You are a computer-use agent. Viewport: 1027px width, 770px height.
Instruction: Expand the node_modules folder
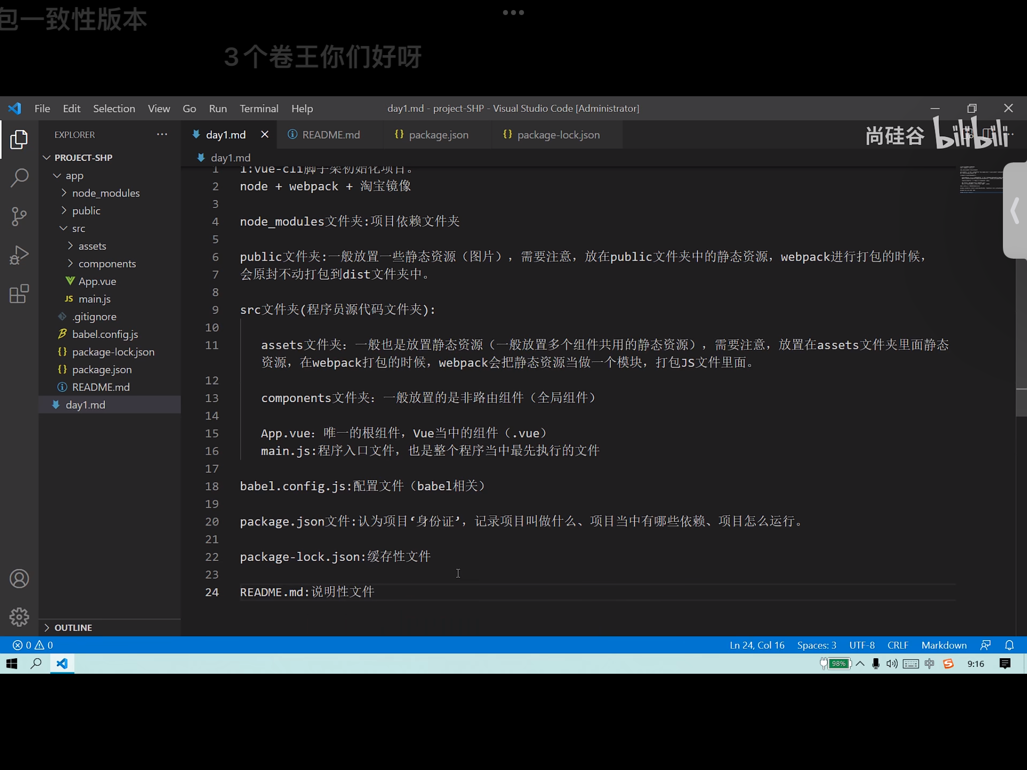(105, 193)
